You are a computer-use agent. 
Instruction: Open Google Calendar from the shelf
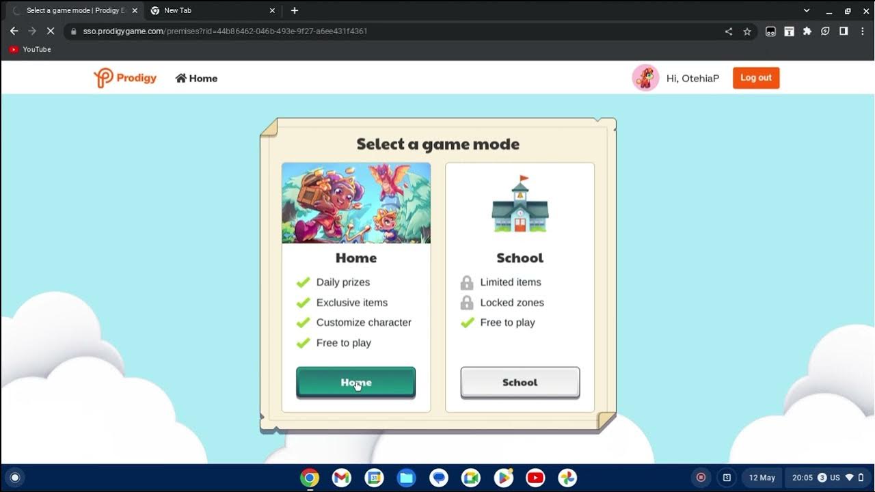(x=374, y=478)
